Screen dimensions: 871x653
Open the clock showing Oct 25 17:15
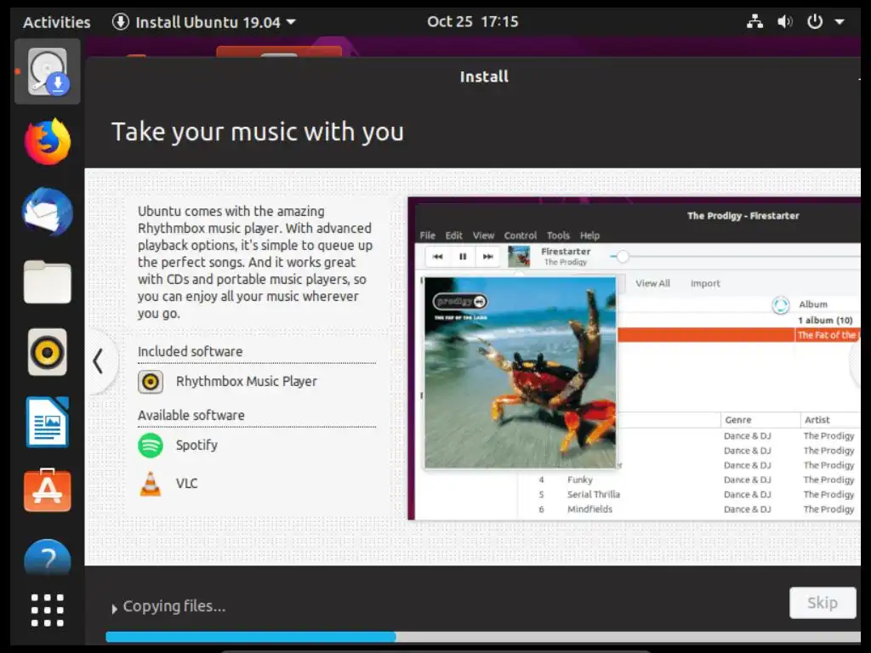[473, 21]
